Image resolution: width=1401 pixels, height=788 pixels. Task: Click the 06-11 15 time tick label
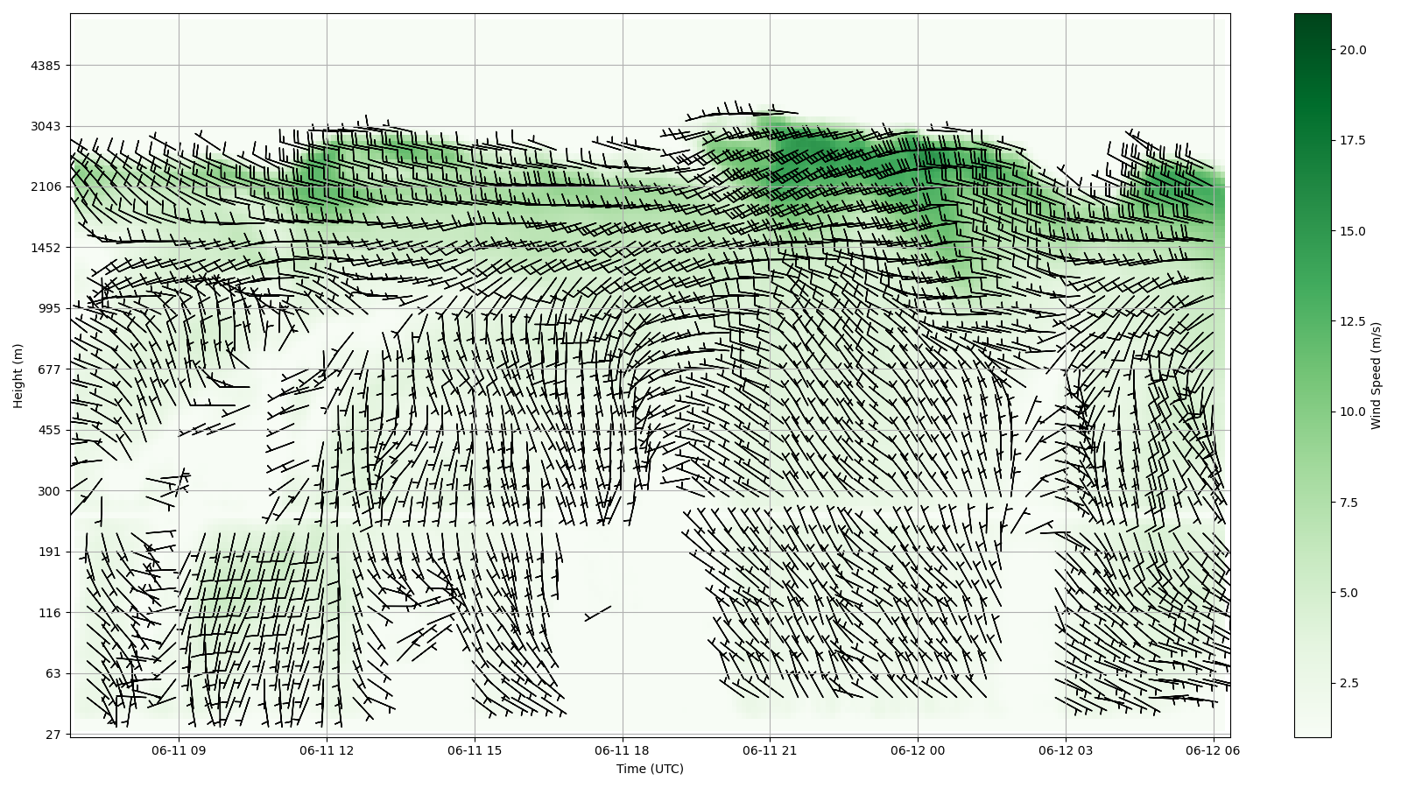point(475,750)
